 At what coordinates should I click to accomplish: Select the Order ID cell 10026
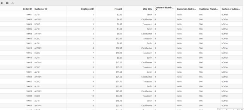coord(29,86)
